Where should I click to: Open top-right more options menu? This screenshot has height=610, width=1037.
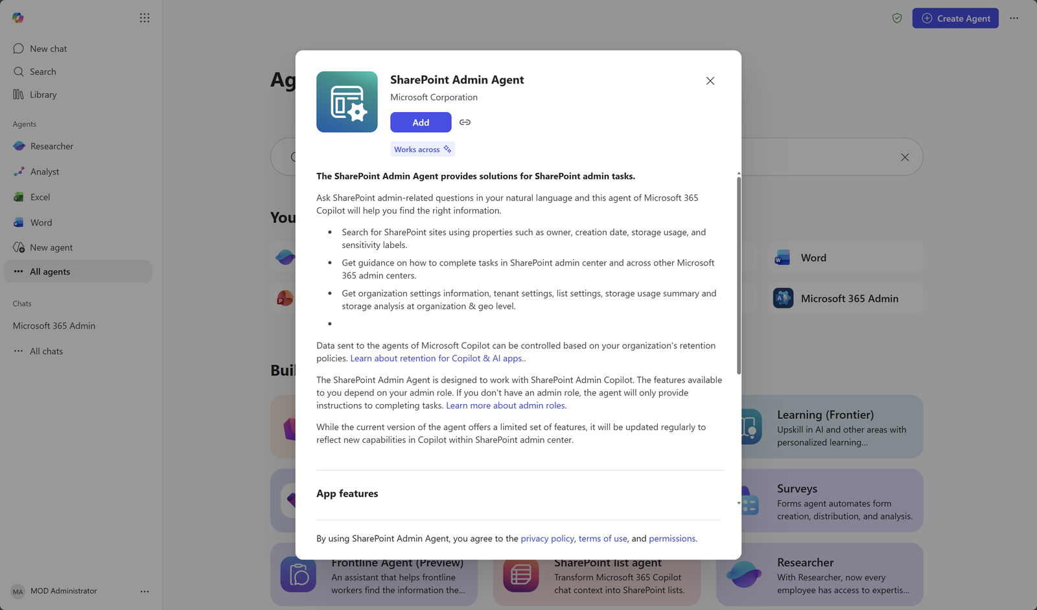click(x=1014, y=18)
